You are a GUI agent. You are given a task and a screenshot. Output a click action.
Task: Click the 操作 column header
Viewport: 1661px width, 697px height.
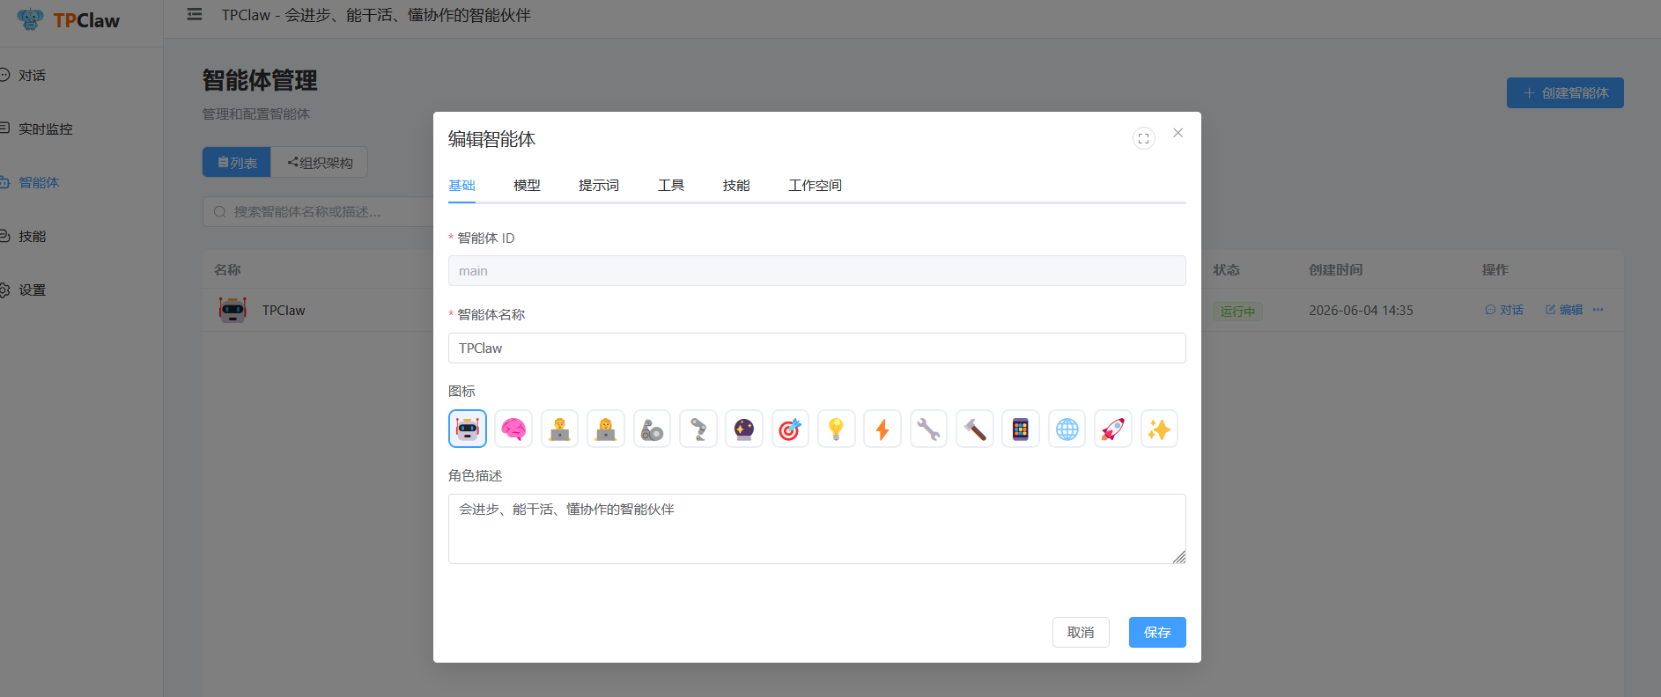click(x=1495, y=269)
